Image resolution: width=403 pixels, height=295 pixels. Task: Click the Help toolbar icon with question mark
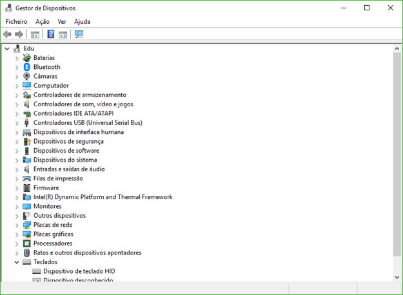click(x=50, y=34)
